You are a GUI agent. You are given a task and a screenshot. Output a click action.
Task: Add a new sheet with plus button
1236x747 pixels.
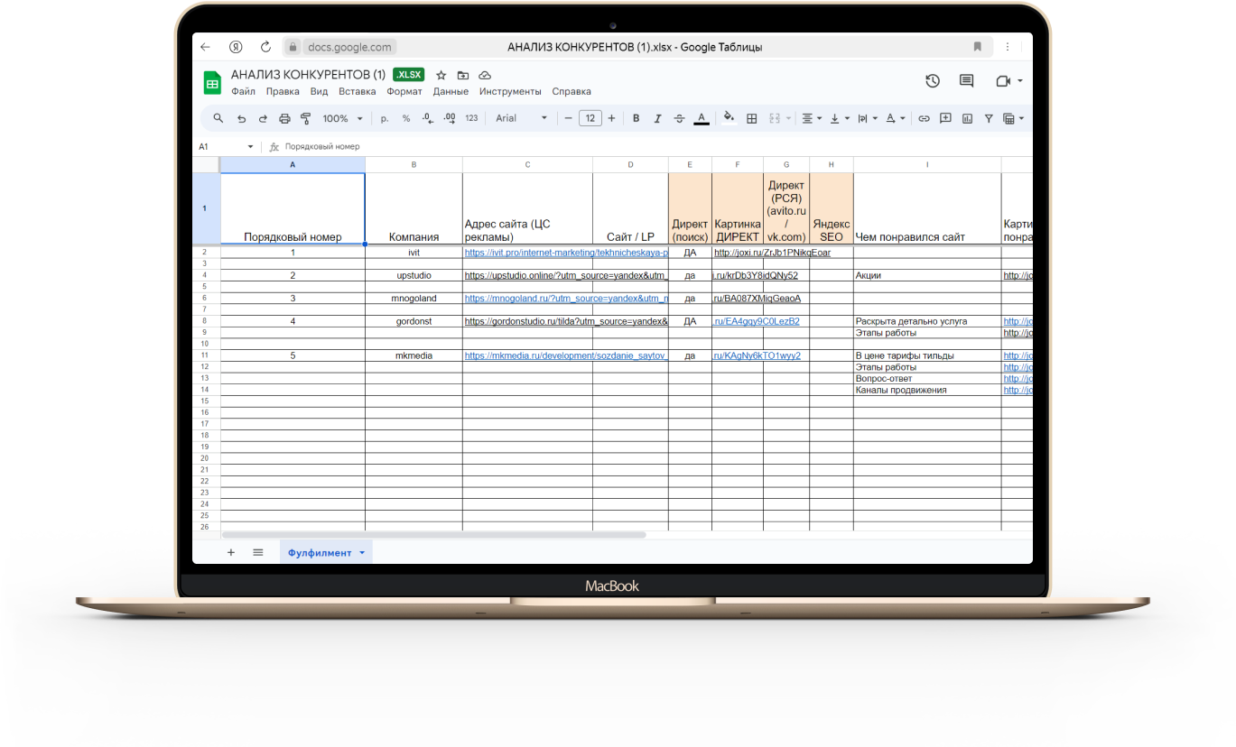point(231,552)
